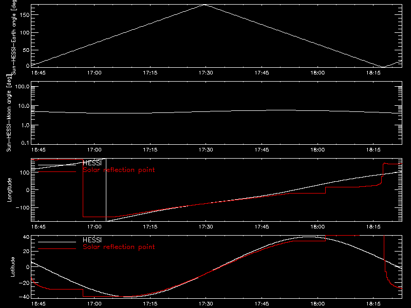This screenshot has width=411, height=308.
Task: Click the peak of the Earth angle curve
Action: [204, 5]
